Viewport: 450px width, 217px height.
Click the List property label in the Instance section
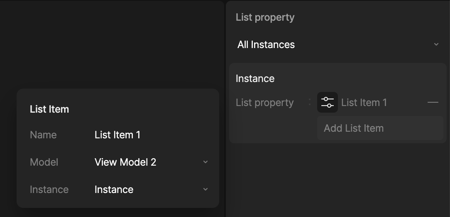point(264,102)
